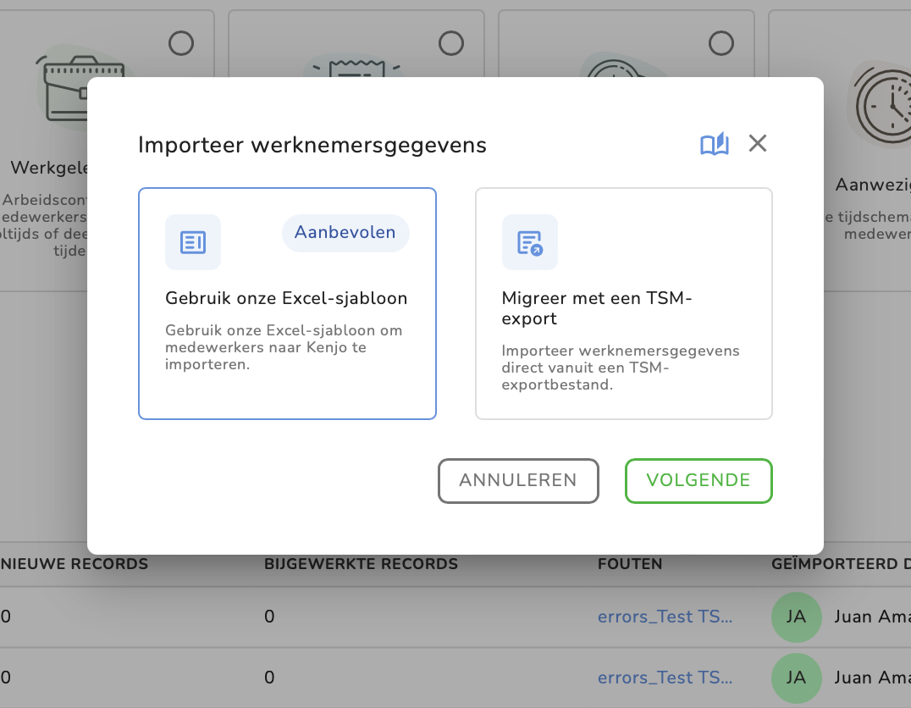Open second errors_Test TS... file link
The width and height of the screenshot is (911, 708).
665,678
